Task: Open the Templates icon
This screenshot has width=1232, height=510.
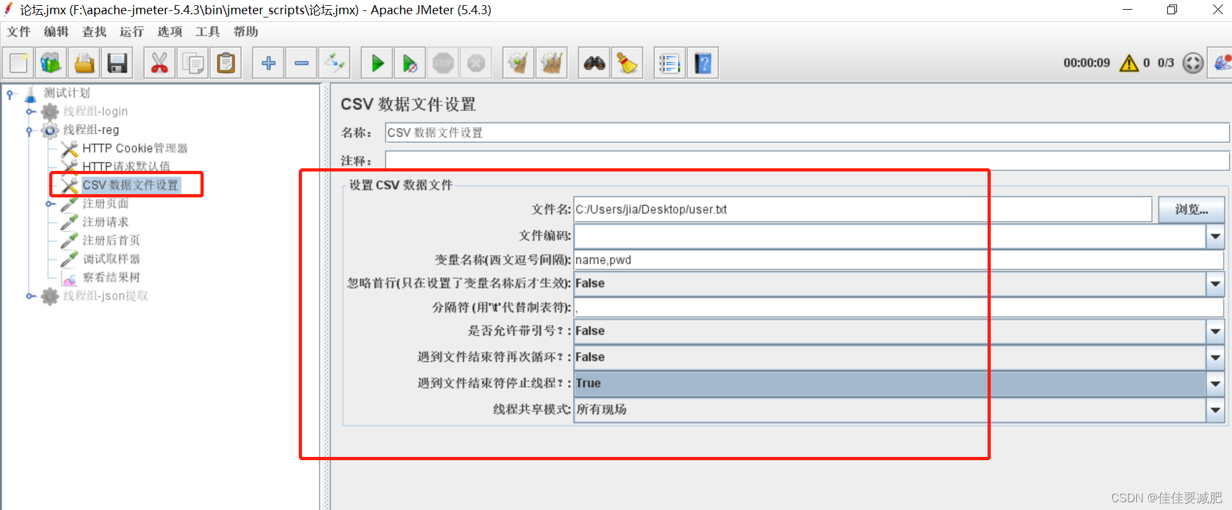Action: [51, 63]
